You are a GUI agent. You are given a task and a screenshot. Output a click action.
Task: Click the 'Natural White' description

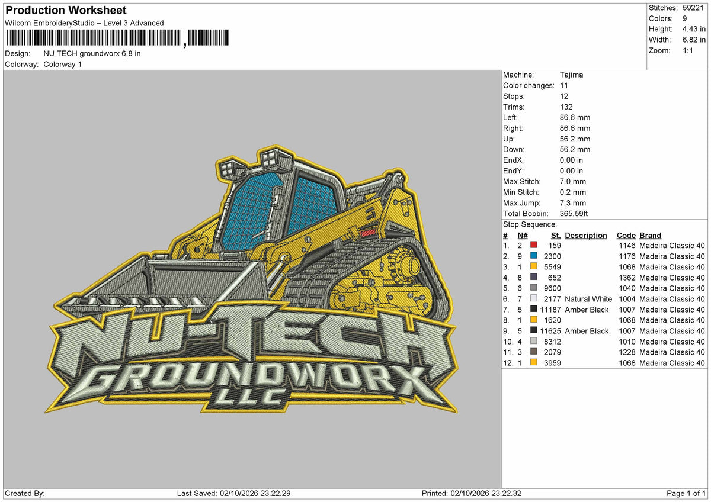click(588, 299)
